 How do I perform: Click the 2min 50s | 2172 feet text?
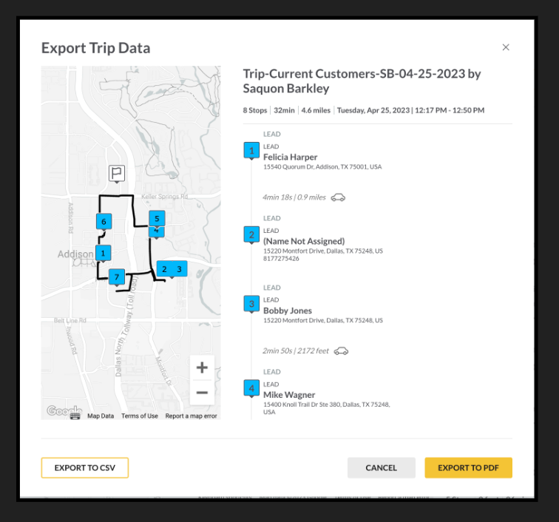296,351
